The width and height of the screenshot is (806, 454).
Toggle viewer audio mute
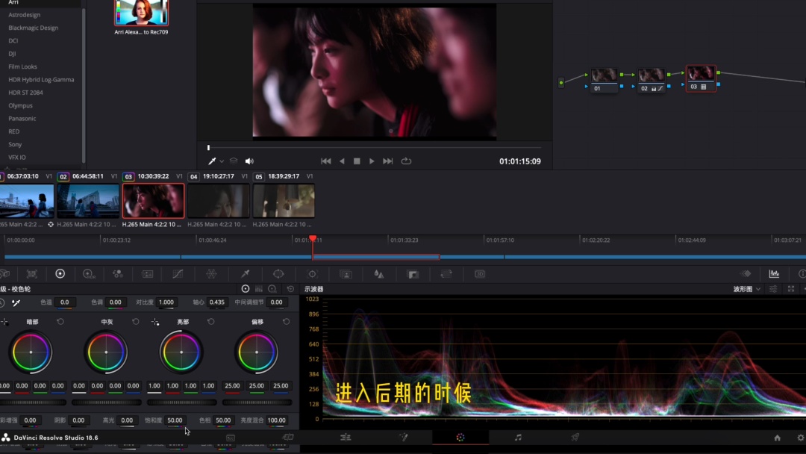(249, 161)
